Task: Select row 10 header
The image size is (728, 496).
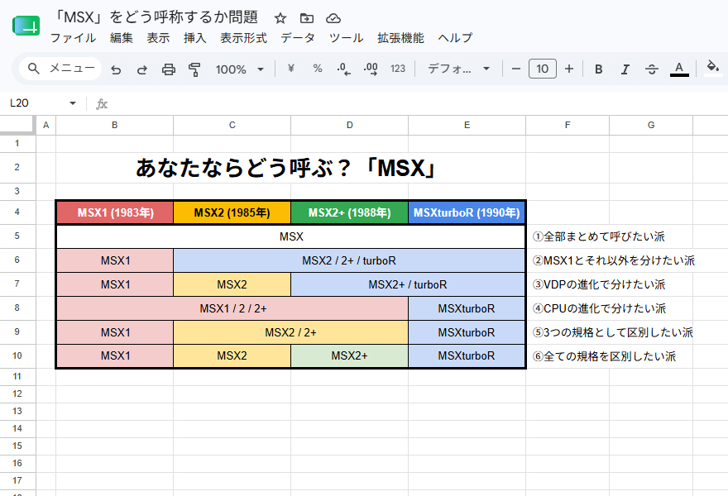Action: [x=17, y=355]
